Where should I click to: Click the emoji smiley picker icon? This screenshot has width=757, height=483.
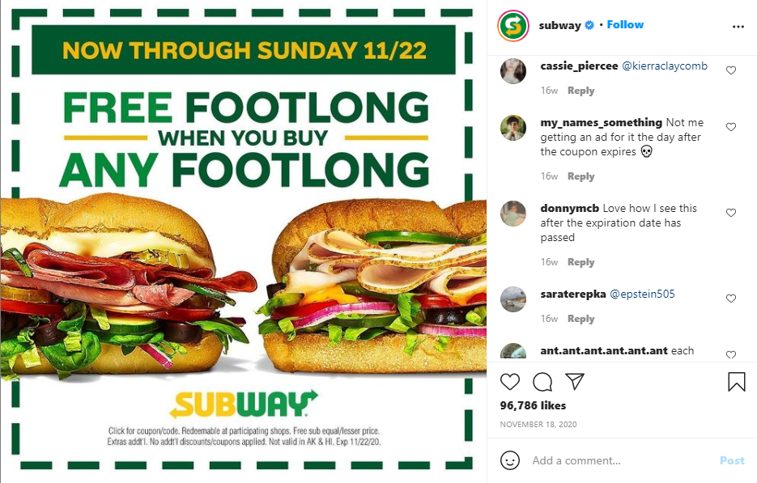510,460
